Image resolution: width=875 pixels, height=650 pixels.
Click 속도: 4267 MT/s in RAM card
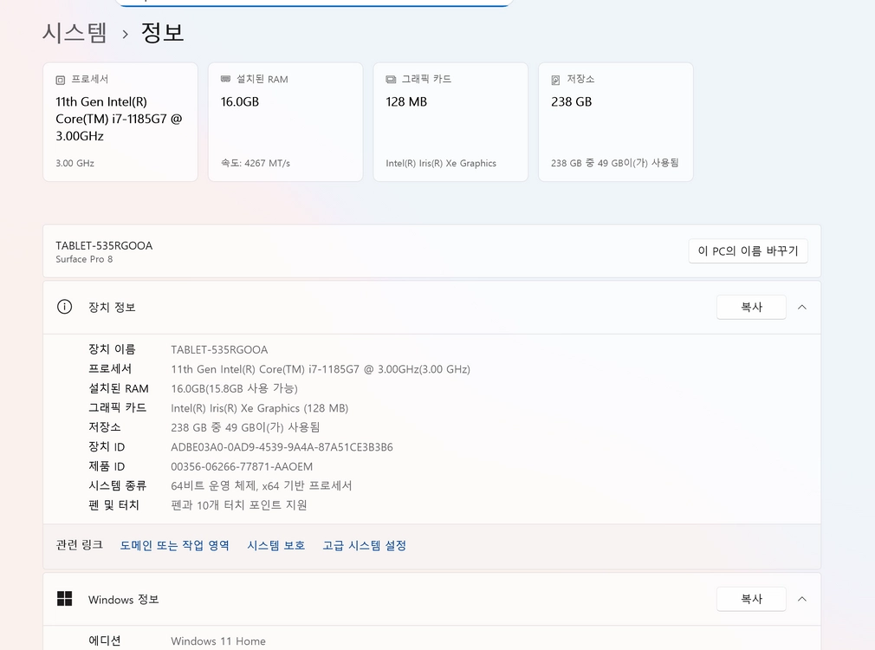click(256, 163)
